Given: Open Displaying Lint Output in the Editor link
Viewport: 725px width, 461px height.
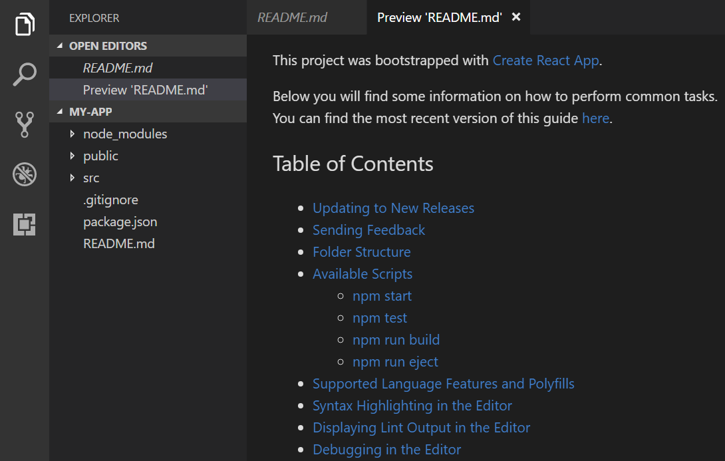Looking at the screenshot, I should click(421, 428).
